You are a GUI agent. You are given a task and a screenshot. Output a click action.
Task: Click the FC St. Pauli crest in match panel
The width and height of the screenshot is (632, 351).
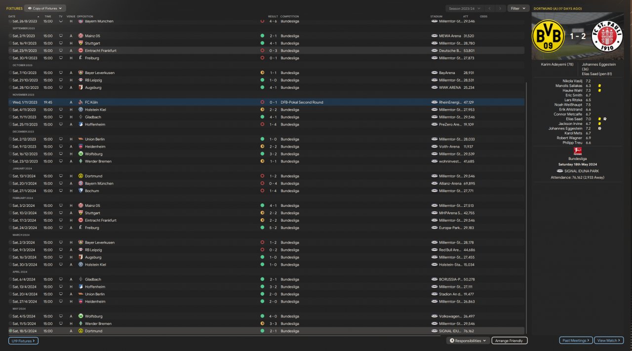click(x=607, y=37)
